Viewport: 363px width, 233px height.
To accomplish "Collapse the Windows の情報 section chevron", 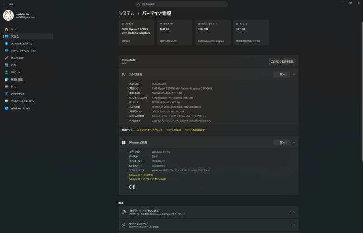I will tap(294, 142).
